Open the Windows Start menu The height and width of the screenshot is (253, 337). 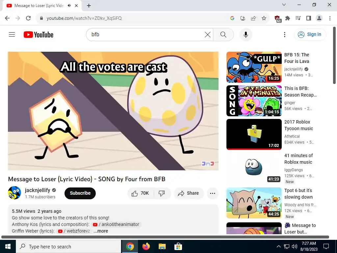(8, 246)
